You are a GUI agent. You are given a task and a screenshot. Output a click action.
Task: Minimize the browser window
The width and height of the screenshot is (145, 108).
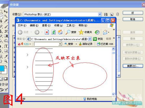tap(103, 20)
